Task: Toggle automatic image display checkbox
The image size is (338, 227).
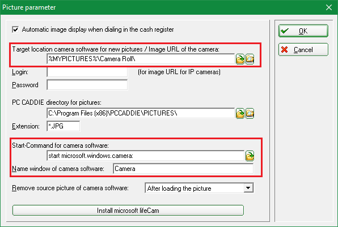Action: point(15,29)
